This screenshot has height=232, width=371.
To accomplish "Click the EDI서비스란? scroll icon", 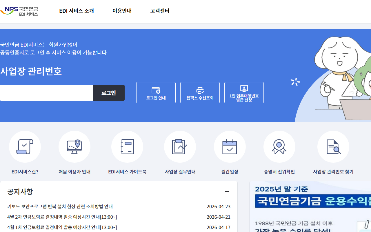I will point(25,147).
